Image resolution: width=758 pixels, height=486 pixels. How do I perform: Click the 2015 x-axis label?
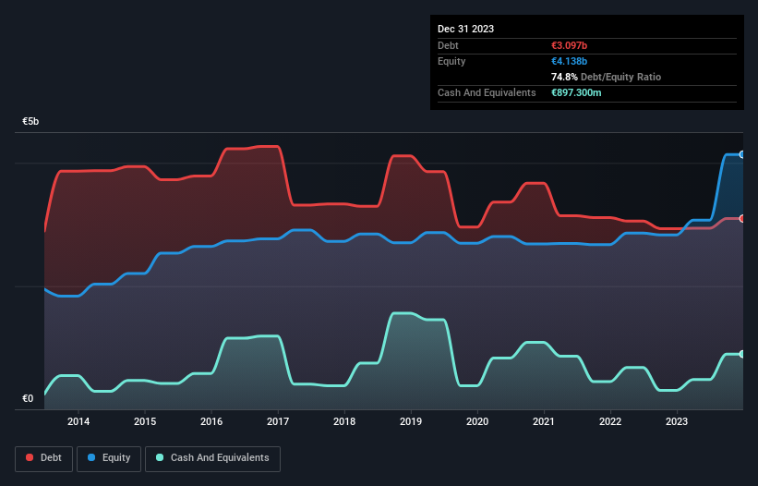145,421
